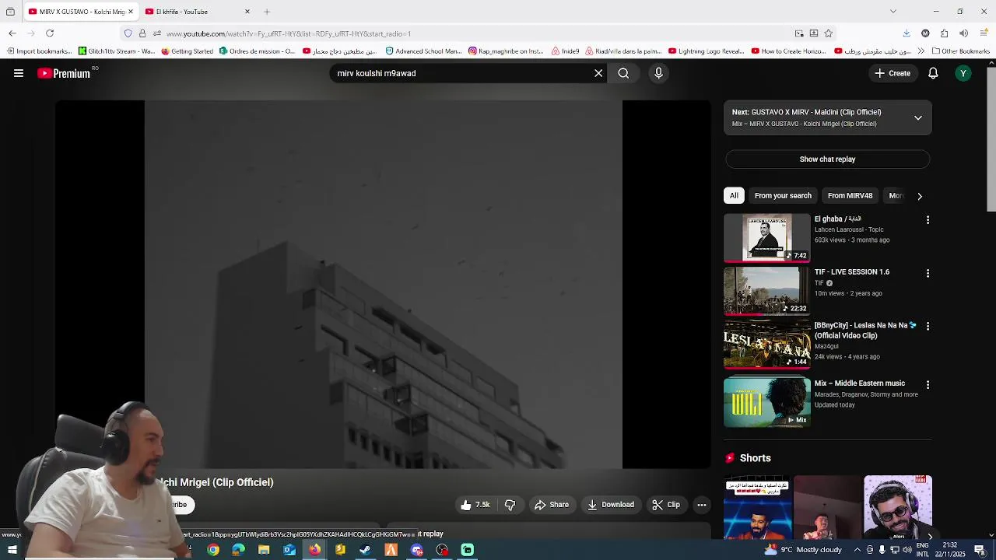The width and height of the screenshot is (996, 560).
Task: Open options for Middle Eastern music mix
Action: coord(928,385)
